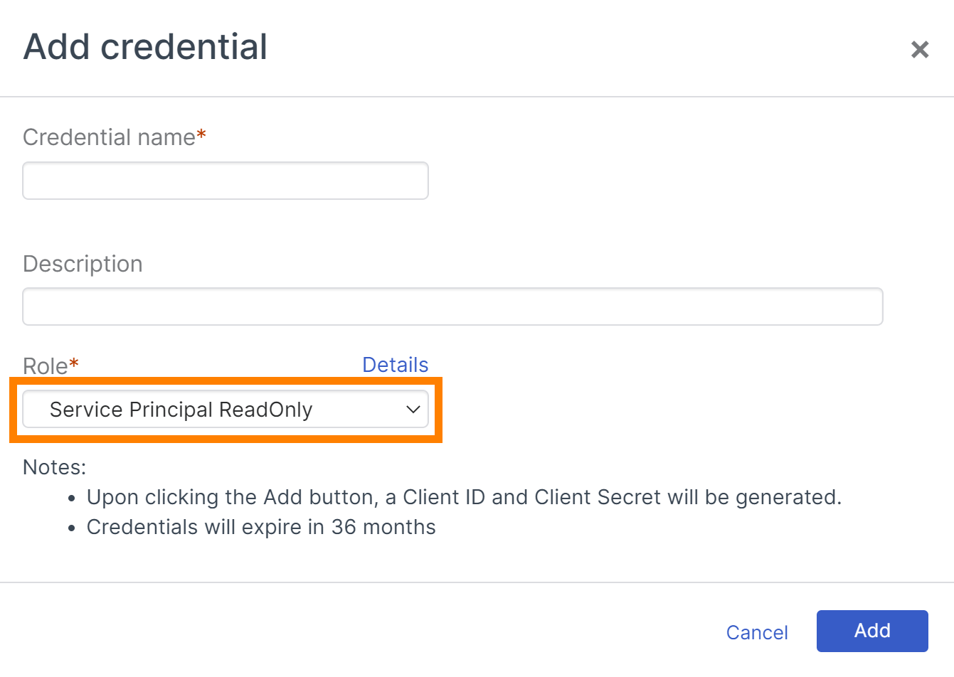Cancel adding the credential
Viewport: 954px width, 677px height.
[757, 632]
